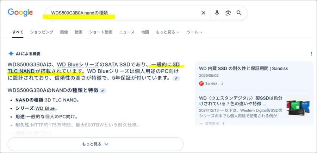Switch to ショート動画 tab
The height and width of the screenshot is (153, 317).
point(101,32)
